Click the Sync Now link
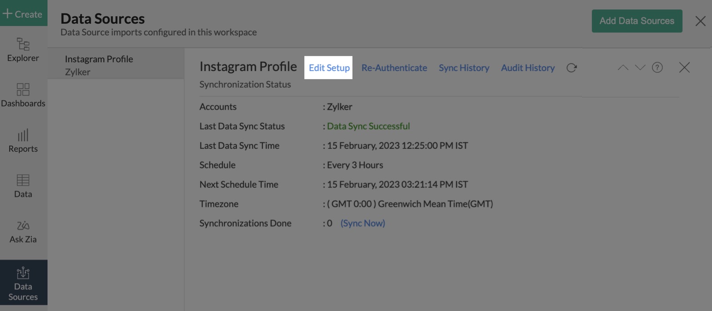This screenshot has height=311, width=712. (x=363, y=223)
